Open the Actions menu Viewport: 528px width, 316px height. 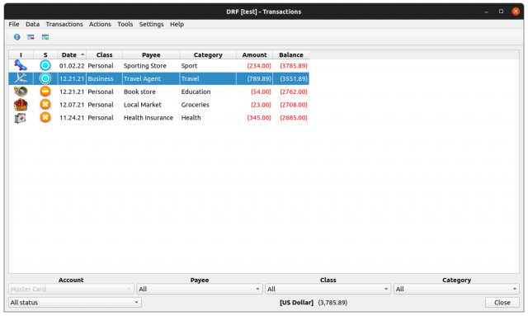click(100, 24)
